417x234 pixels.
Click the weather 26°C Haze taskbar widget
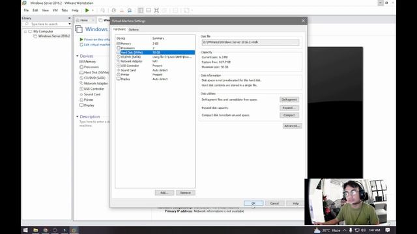(327, 230)
